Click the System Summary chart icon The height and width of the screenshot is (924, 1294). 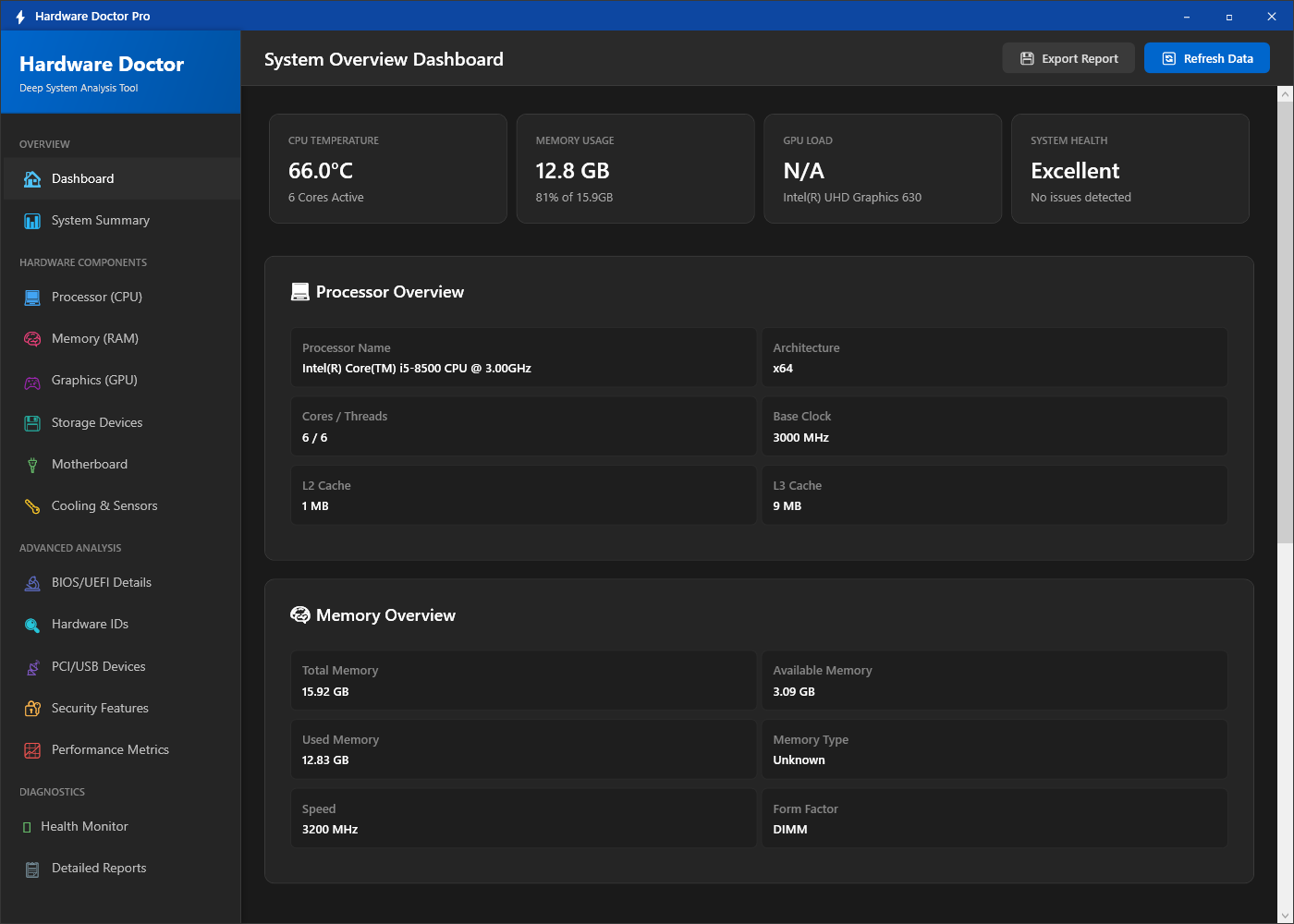tap(32, 221)
